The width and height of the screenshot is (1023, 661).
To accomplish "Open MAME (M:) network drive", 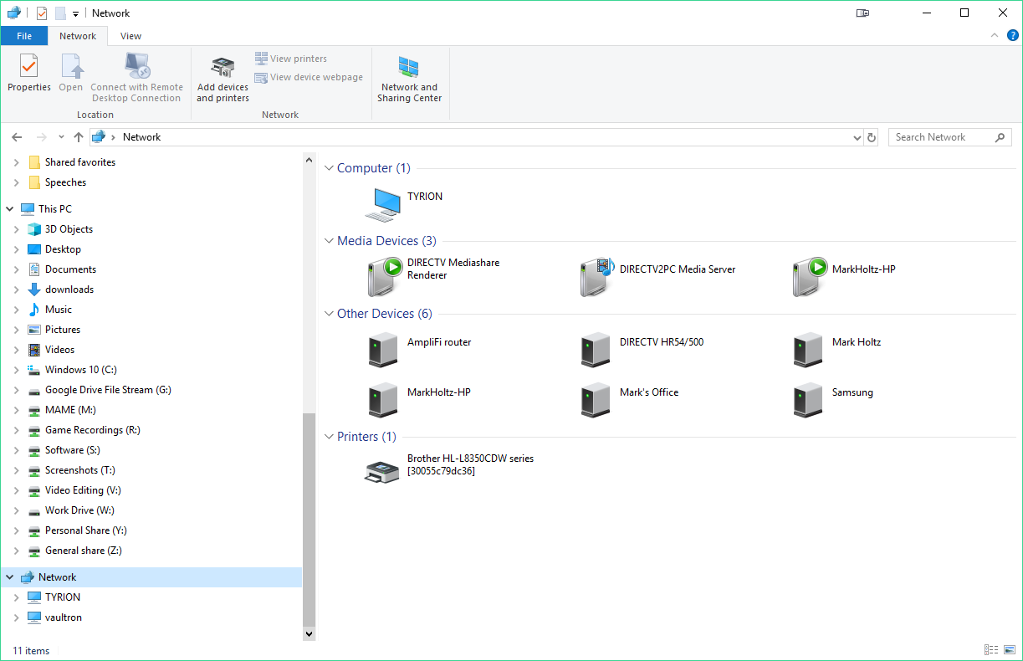I will (x=70, y=410).
